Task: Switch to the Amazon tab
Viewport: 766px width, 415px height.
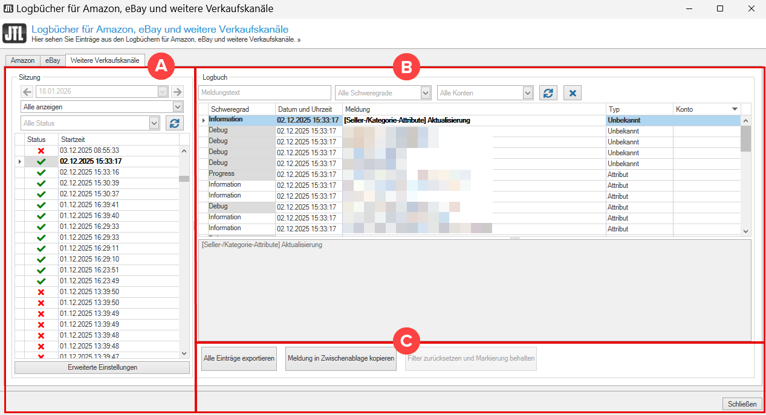Action: click(23, 60)
